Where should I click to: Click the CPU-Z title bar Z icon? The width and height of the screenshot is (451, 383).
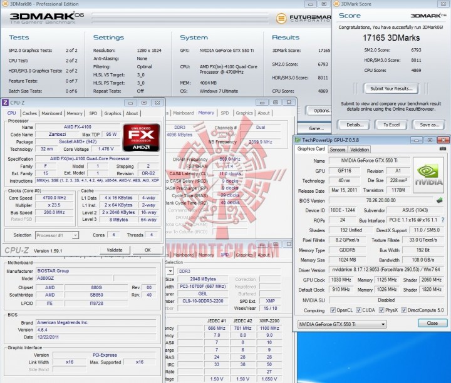pos(5,103)
